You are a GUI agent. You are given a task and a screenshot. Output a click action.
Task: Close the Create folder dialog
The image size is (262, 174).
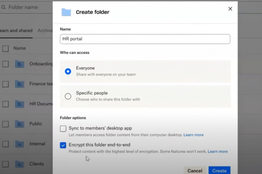tap(230, 9)
